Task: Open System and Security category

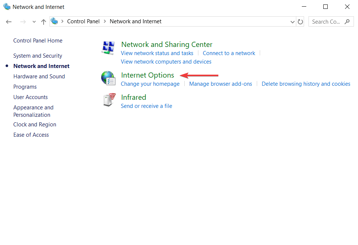Action: click(38, 56)
